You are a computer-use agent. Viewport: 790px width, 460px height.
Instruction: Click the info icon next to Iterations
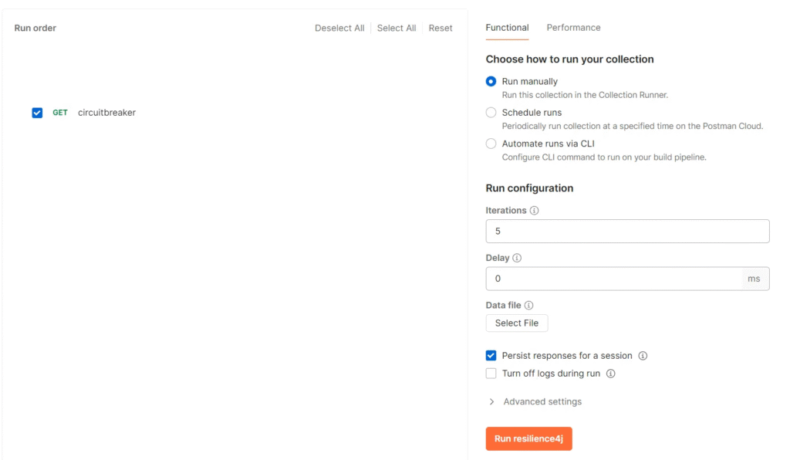534,211
